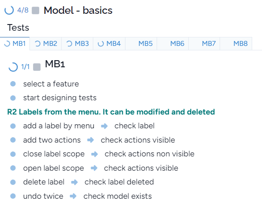Select the 'check model exists' assertion

[118, 196]
